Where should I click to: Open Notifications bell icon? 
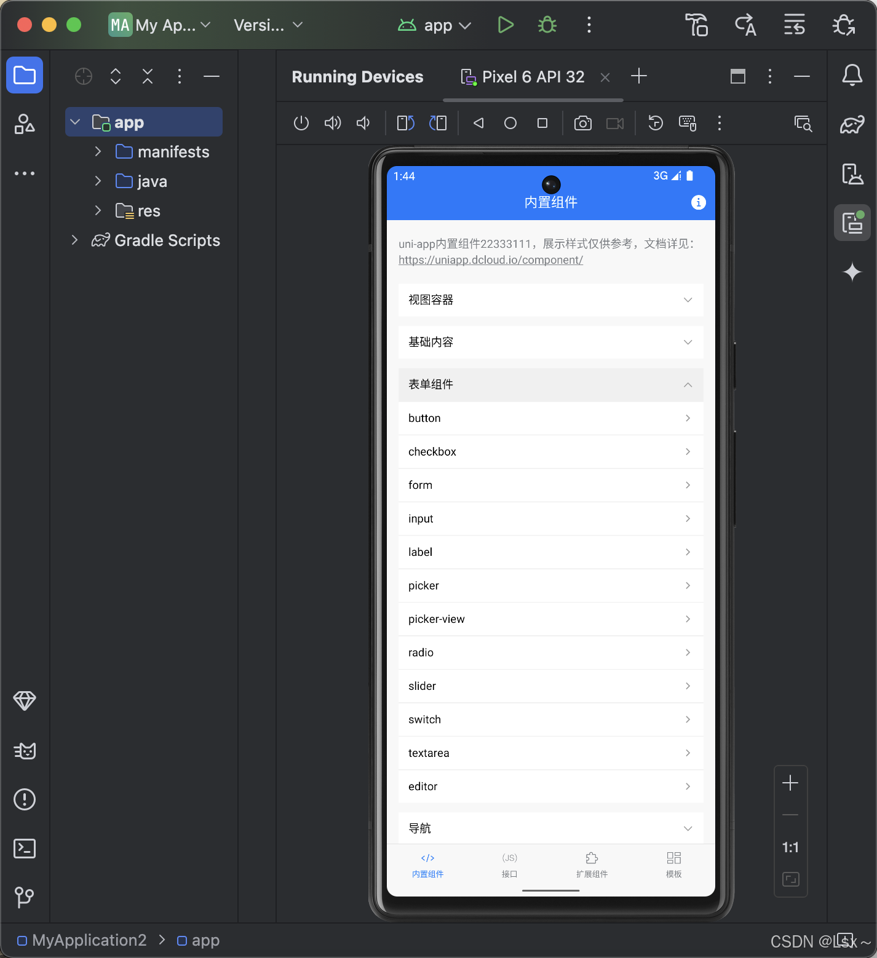(852, 76)
